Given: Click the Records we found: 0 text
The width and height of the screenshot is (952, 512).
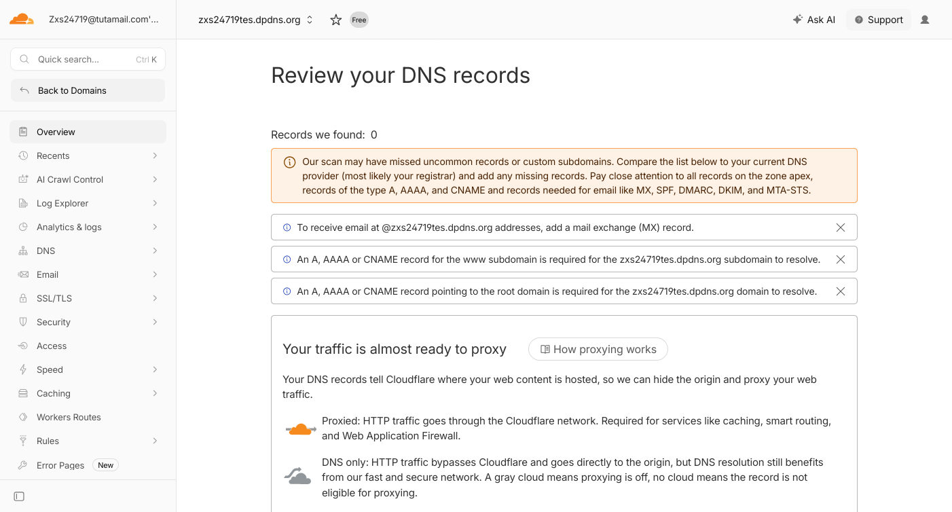Looking at the screenshot, I should 324,134.
